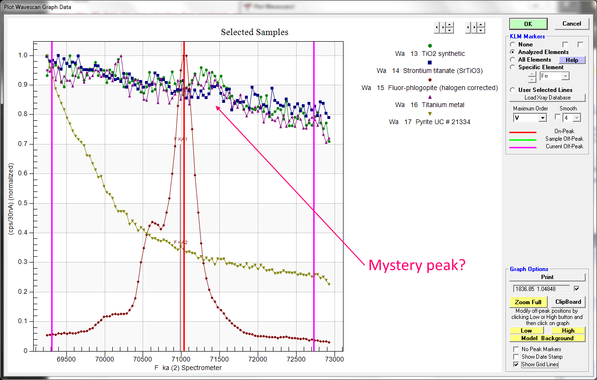Enable the Show Date Stamp checkbox

click(x=516, y=357)
